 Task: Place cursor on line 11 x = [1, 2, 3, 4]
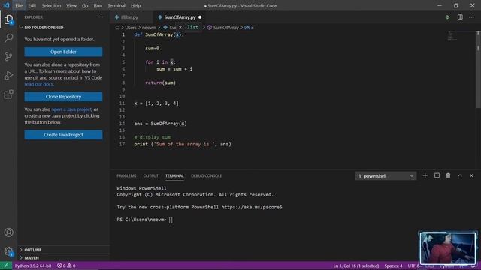pos(156,103)
